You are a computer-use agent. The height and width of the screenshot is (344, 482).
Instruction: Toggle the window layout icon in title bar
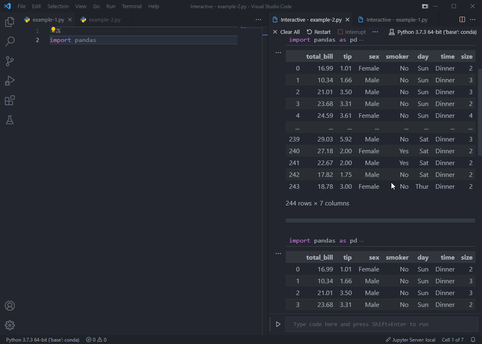pyautogui.click(x=425, y=6)
